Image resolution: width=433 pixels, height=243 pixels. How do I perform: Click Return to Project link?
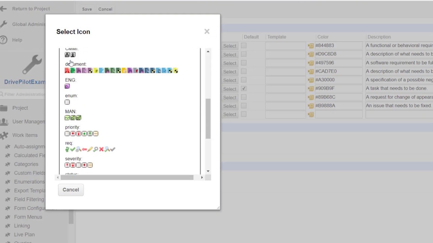pos(31,9)
